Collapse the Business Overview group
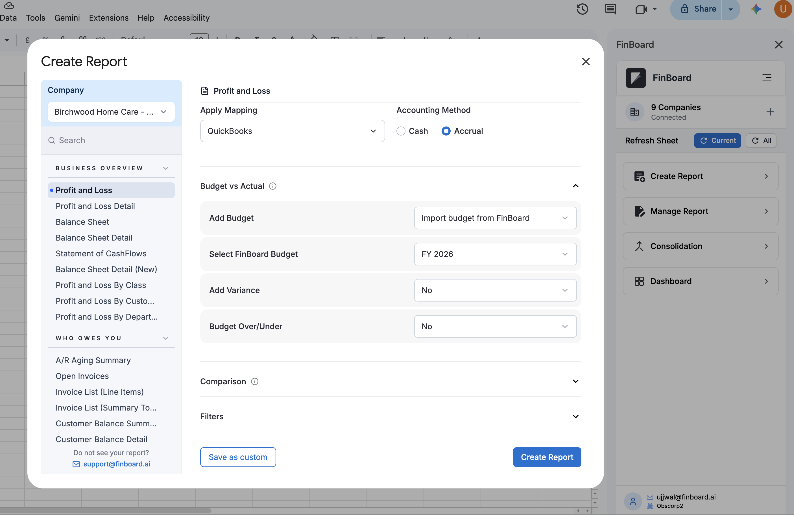The width and height of the screenshot is (794, 515). [166, 168]
